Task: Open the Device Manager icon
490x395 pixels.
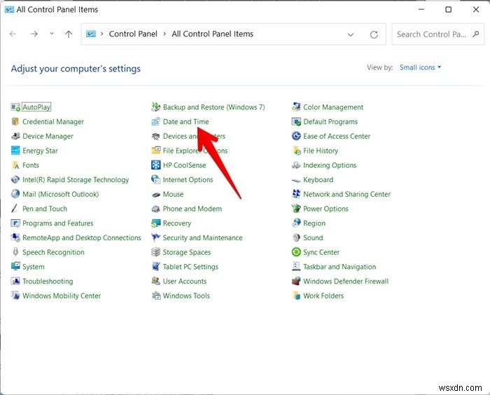Action: [15, 136]
